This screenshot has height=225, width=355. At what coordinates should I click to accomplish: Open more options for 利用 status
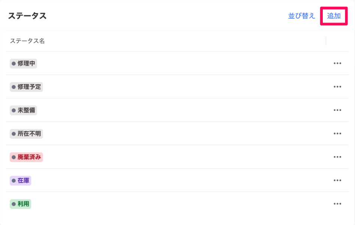(x=337, y=204)
